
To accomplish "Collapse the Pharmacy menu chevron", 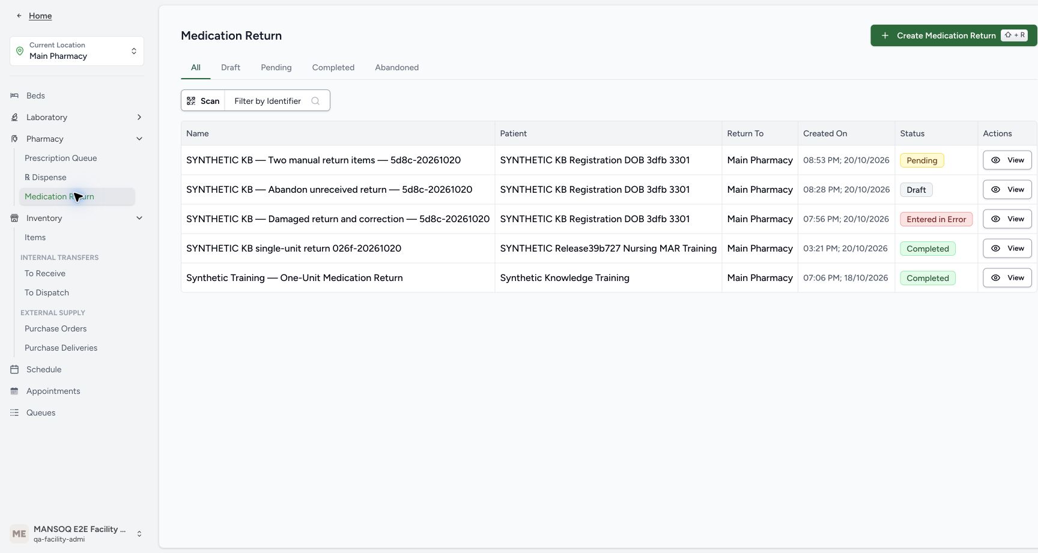I will pyautogui.click(x=139, y=139).
